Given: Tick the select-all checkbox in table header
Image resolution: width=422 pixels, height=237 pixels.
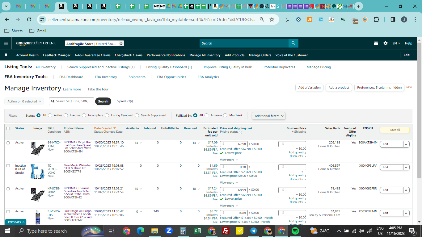Looking at the screenshot, I should [8, 128].
